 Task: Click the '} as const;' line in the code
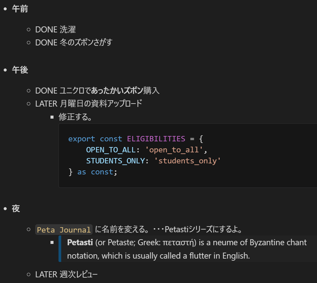tap(93, 172)
